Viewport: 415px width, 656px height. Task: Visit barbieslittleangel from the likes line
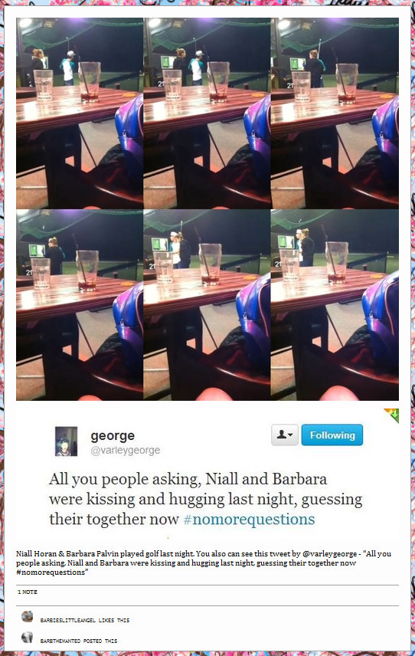pos(68,621)
